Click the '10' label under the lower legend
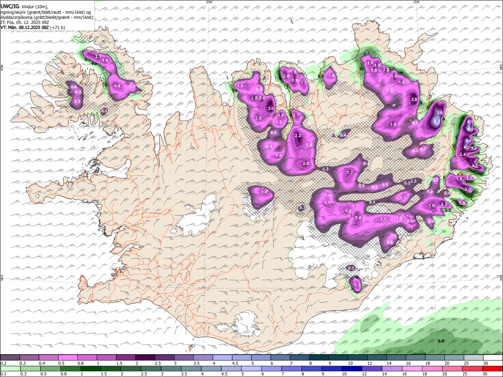Screen dimensions: 503x377 click(344, 374)
